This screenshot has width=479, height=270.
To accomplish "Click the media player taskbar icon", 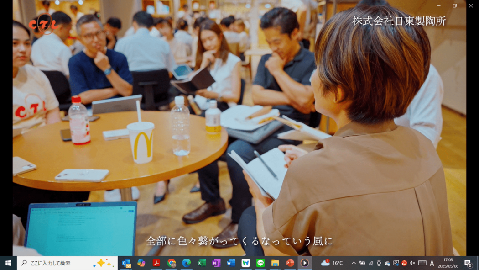I will [x=305, y=263].
